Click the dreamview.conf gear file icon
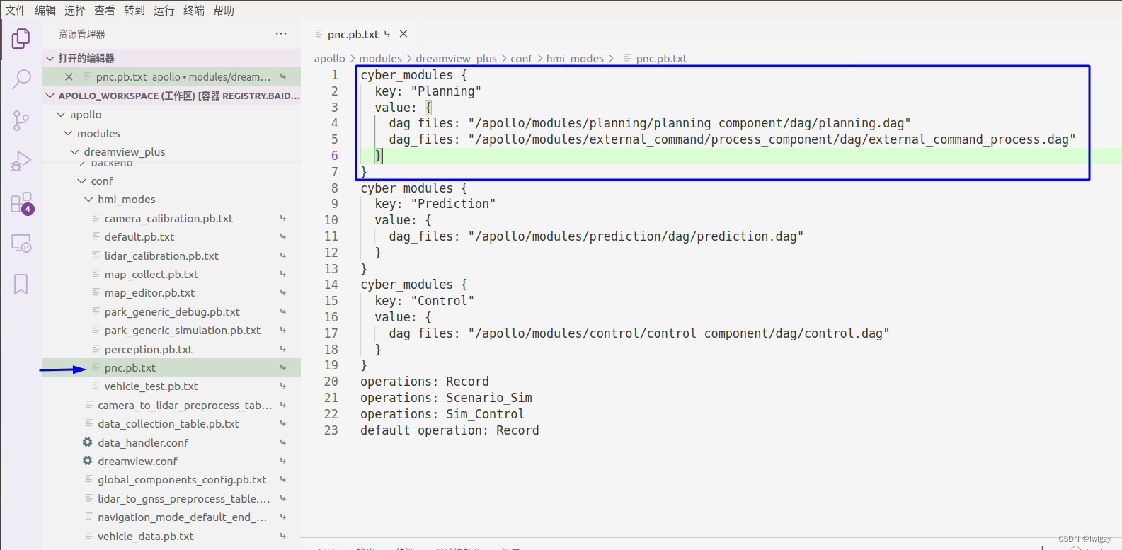Image resolution: width=1122 pixels, height=550 pixels. pyautogui.click(x=88, y=461)
